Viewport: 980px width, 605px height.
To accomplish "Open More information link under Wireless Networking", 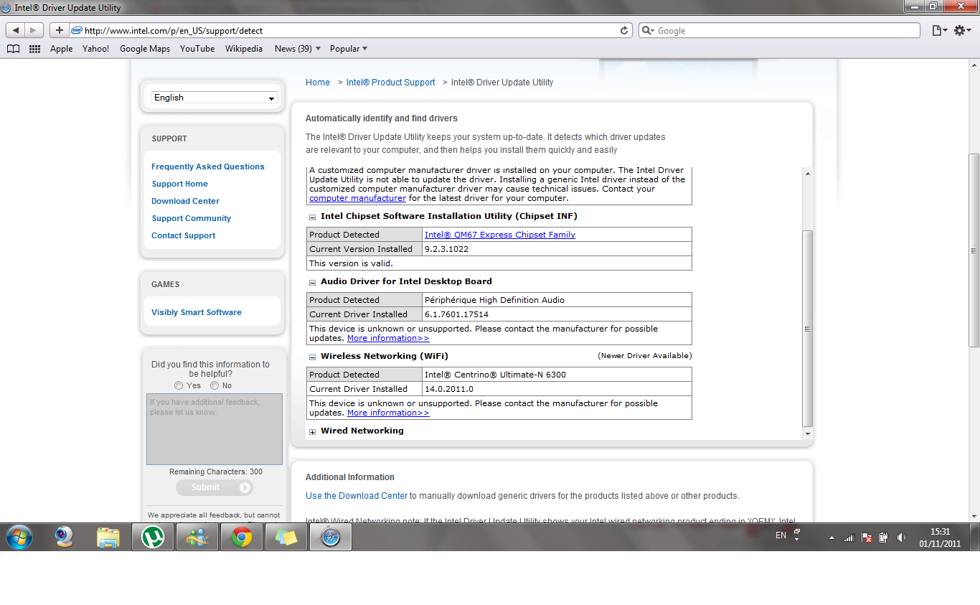I will tap(388, 413).
